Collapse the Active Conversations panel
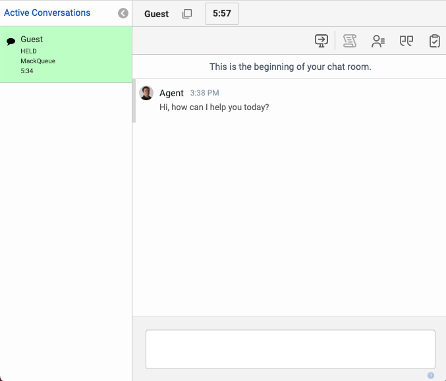The height and width of the screenshot is (381, 446). coord(123,13)
